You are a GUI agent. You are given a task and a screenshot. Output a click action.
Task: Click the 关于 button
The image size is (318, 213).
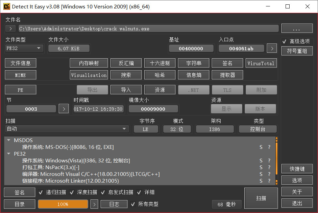click(x=297, y=192)
